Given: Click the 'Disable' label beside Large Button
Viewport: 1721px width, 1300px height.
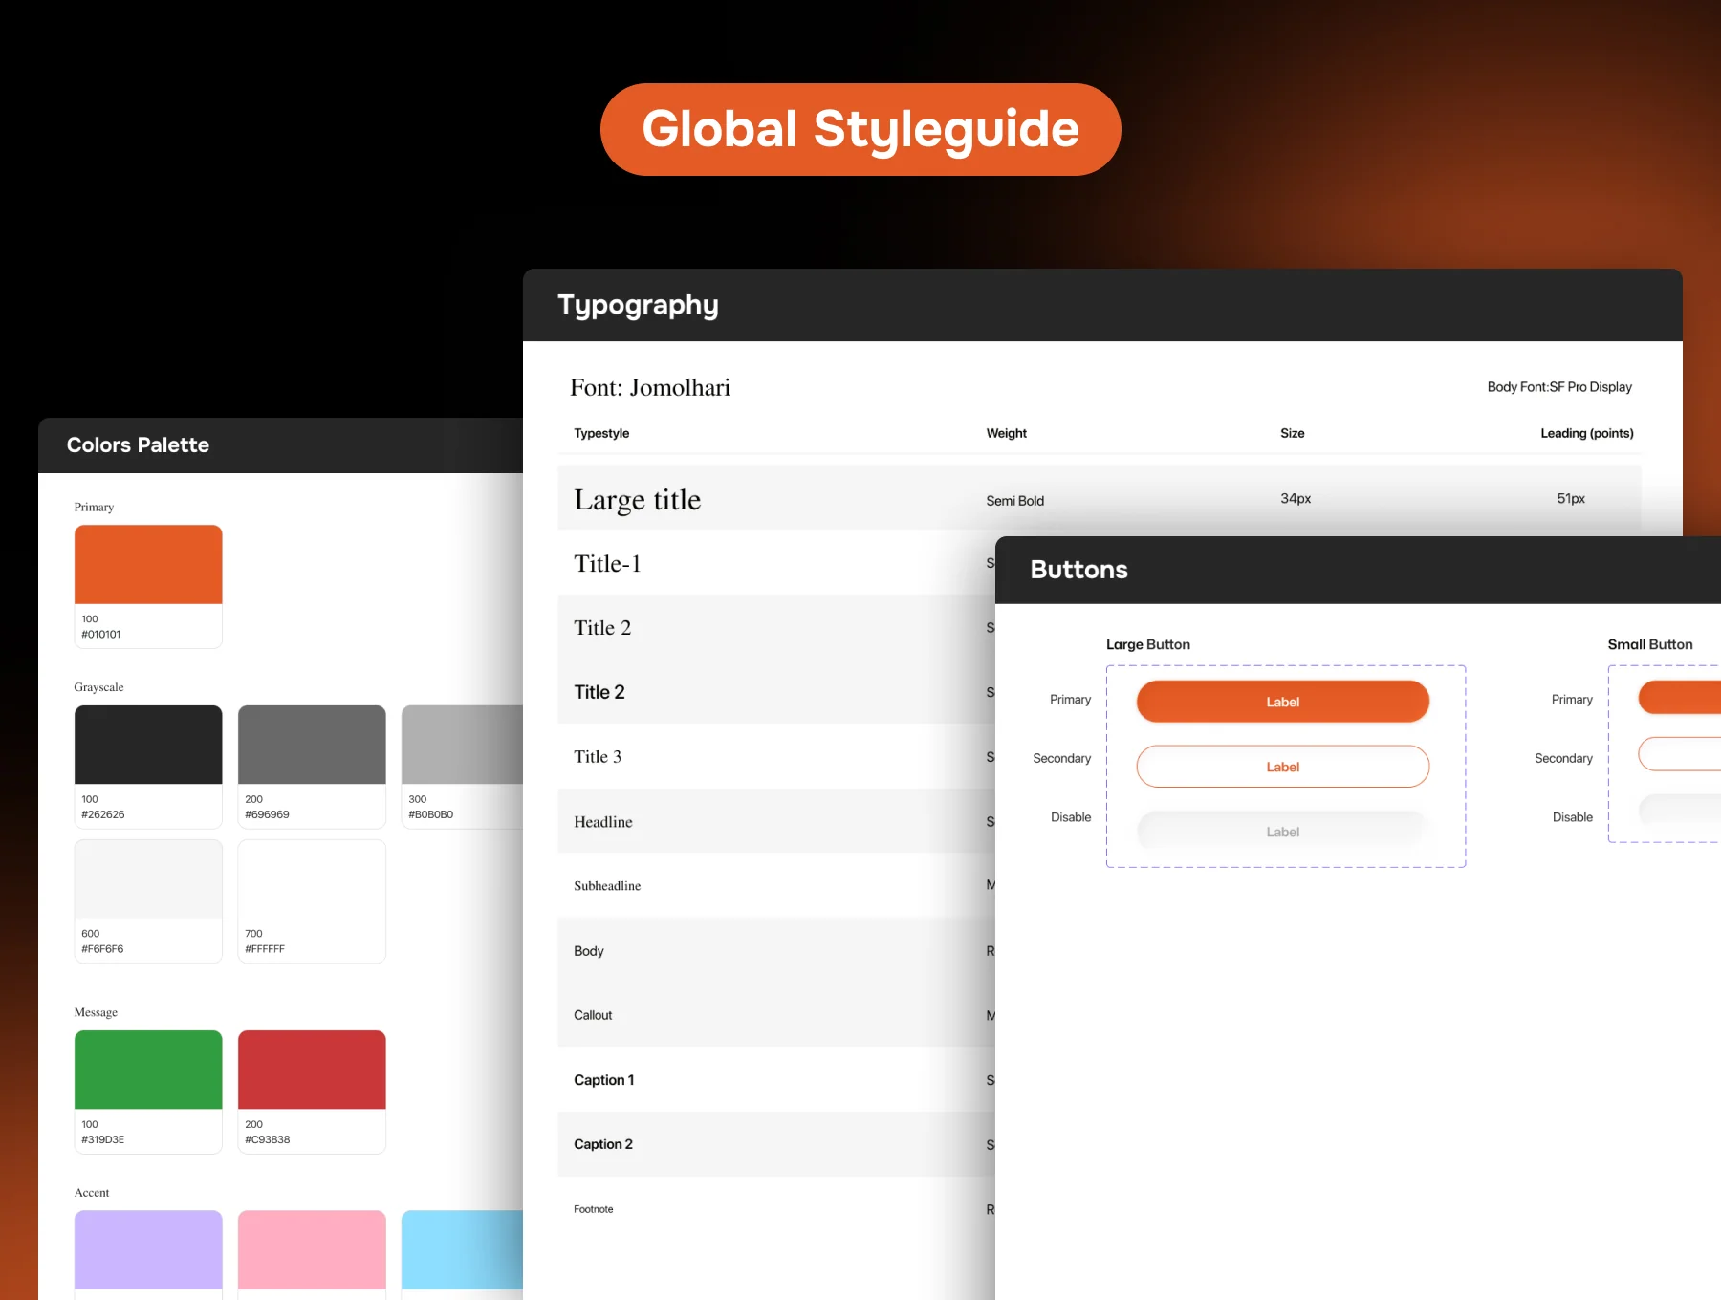Looking at the screenshot, I should (1071, 817).
